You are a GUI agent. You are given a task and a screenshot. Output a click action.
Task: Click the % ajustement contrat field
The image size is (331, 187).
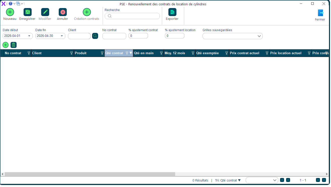pos(138,36)
